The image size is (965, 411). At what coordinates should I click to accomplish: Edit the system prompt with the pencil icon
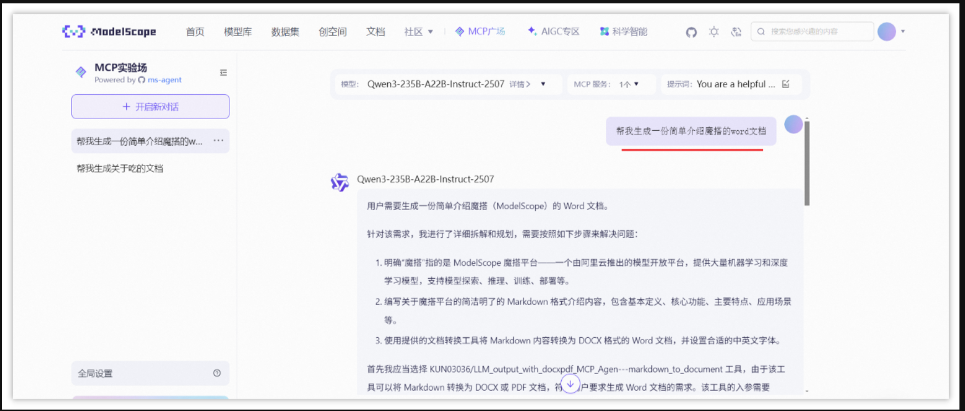coord(786,84)
